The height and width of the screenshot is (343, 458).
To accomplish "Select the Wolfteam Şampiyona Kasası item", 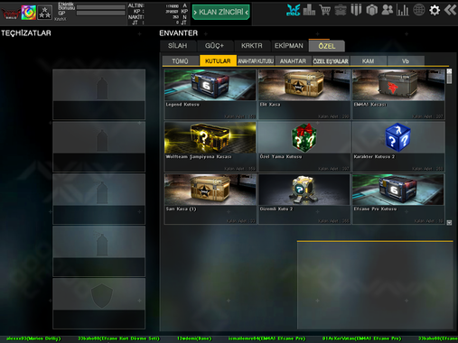I will [210, 146].
